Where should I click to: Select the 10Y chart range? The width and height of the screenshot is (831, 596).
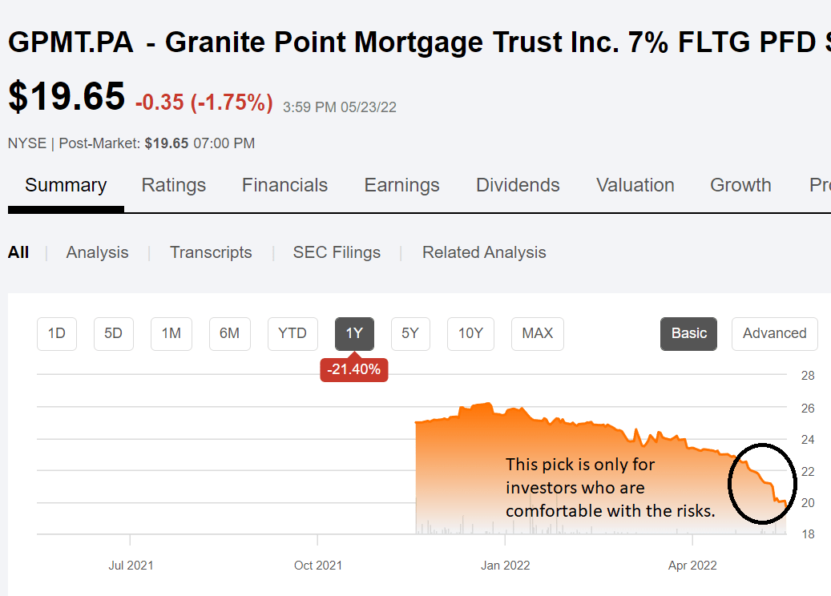(470, 334)
